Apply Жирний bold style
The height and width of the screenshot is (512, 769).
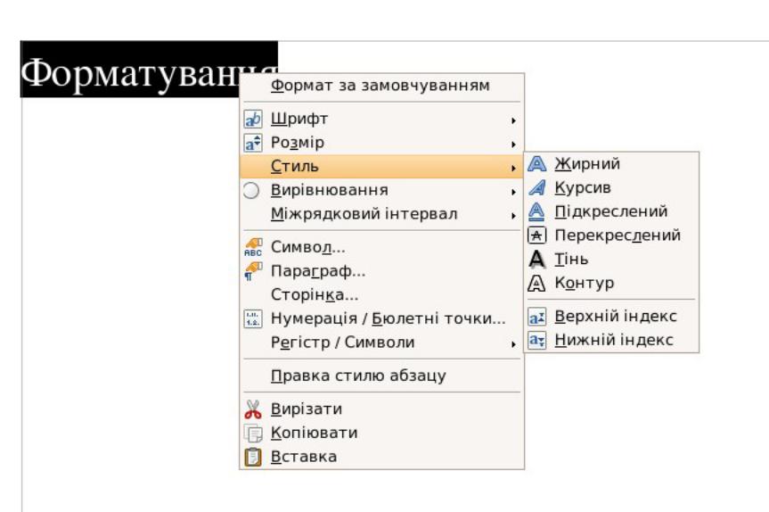[611, 164]
